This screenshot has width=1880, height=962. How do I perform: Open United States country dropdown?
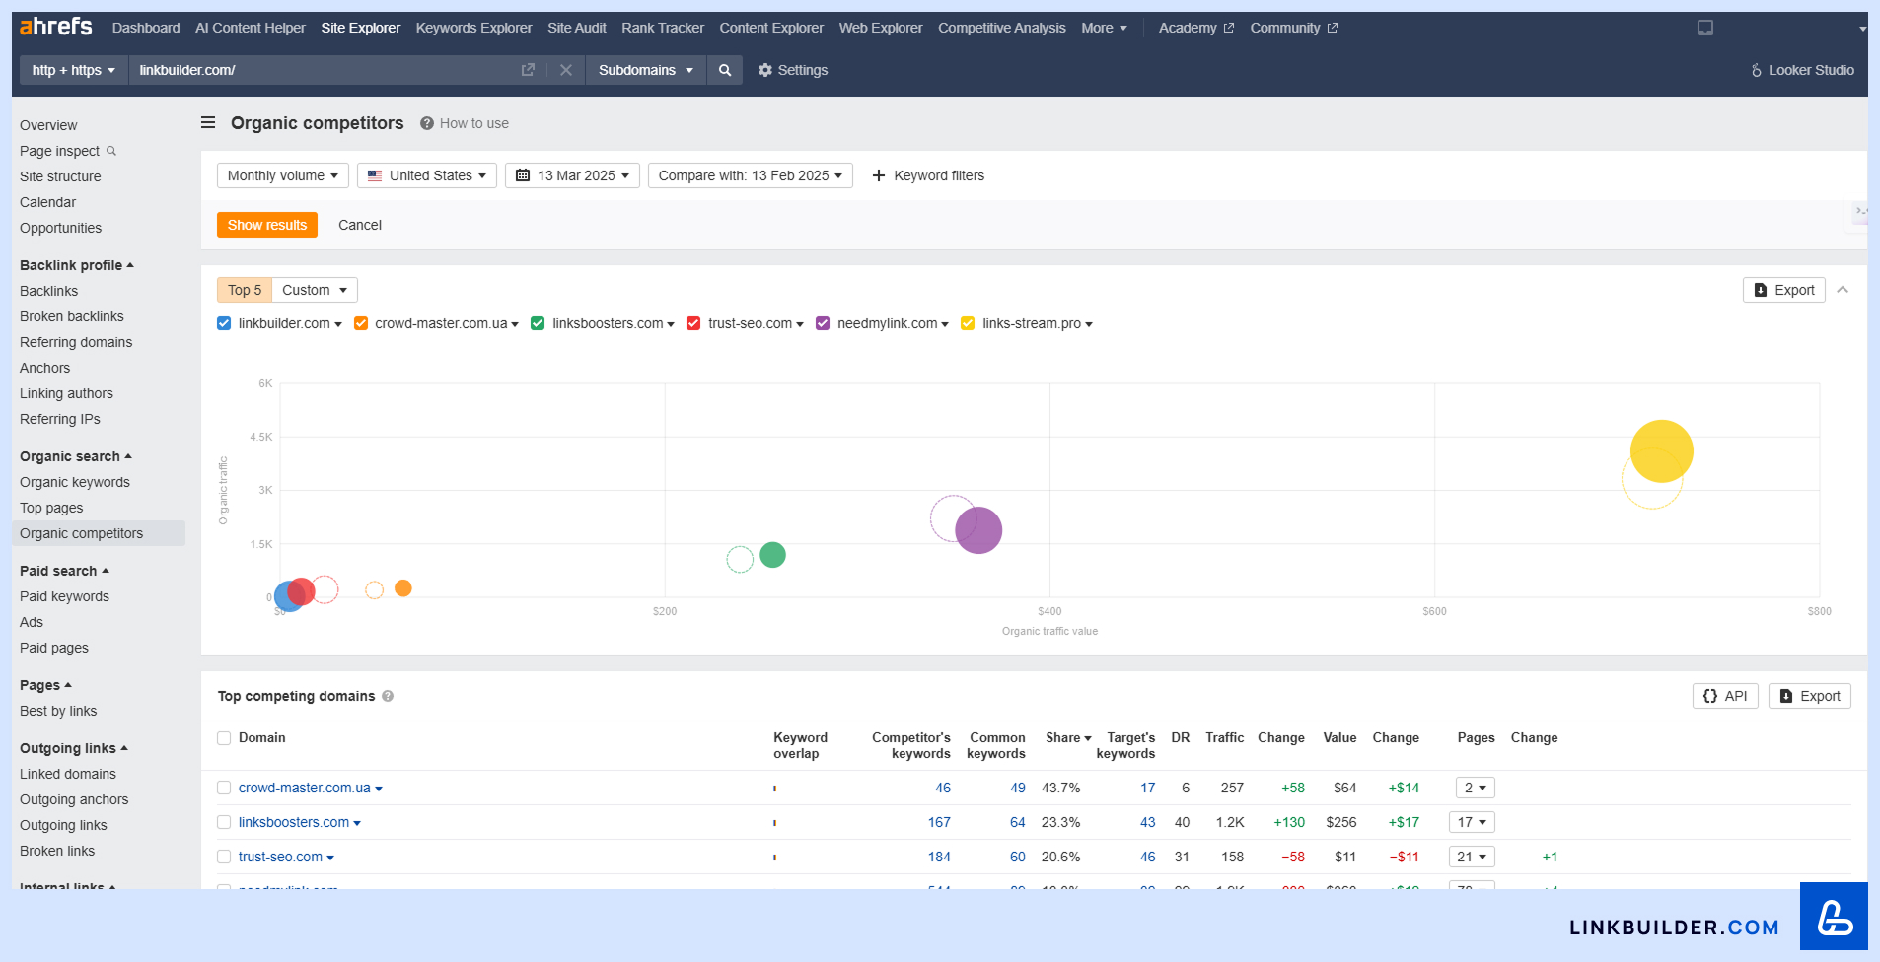427,175
